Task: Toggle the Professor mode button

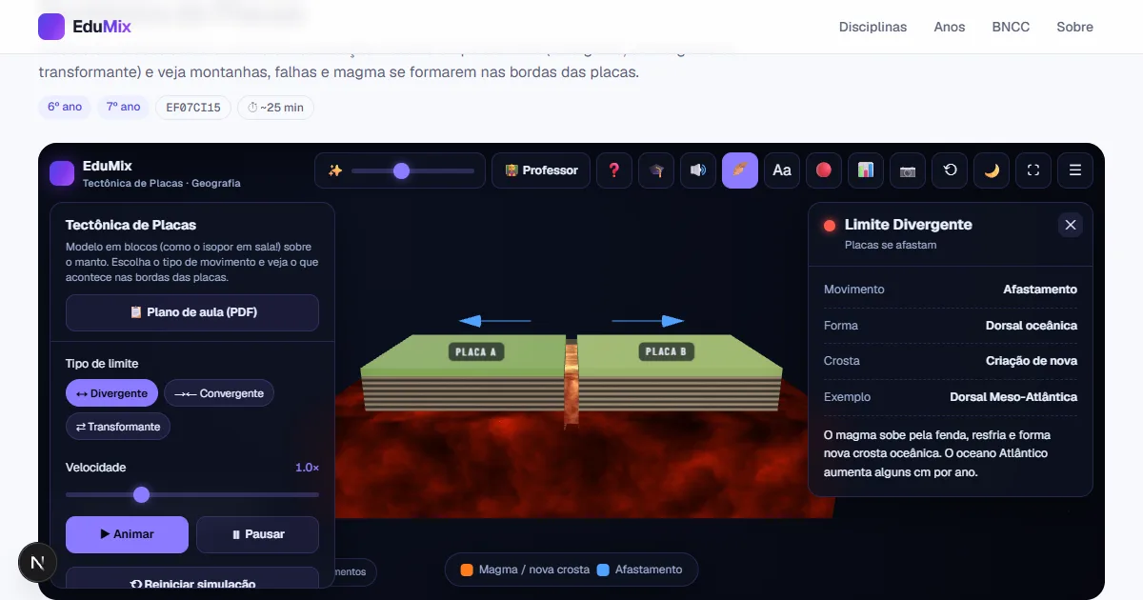Action: click(541, 170)
